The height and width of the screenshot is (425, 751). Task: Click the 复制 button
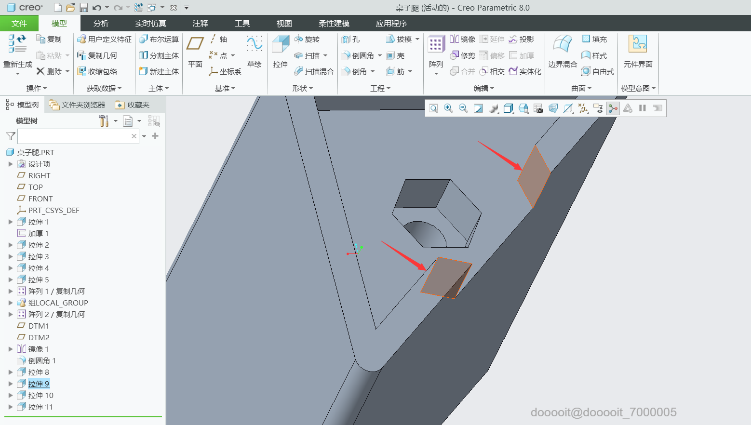[49, 39]
